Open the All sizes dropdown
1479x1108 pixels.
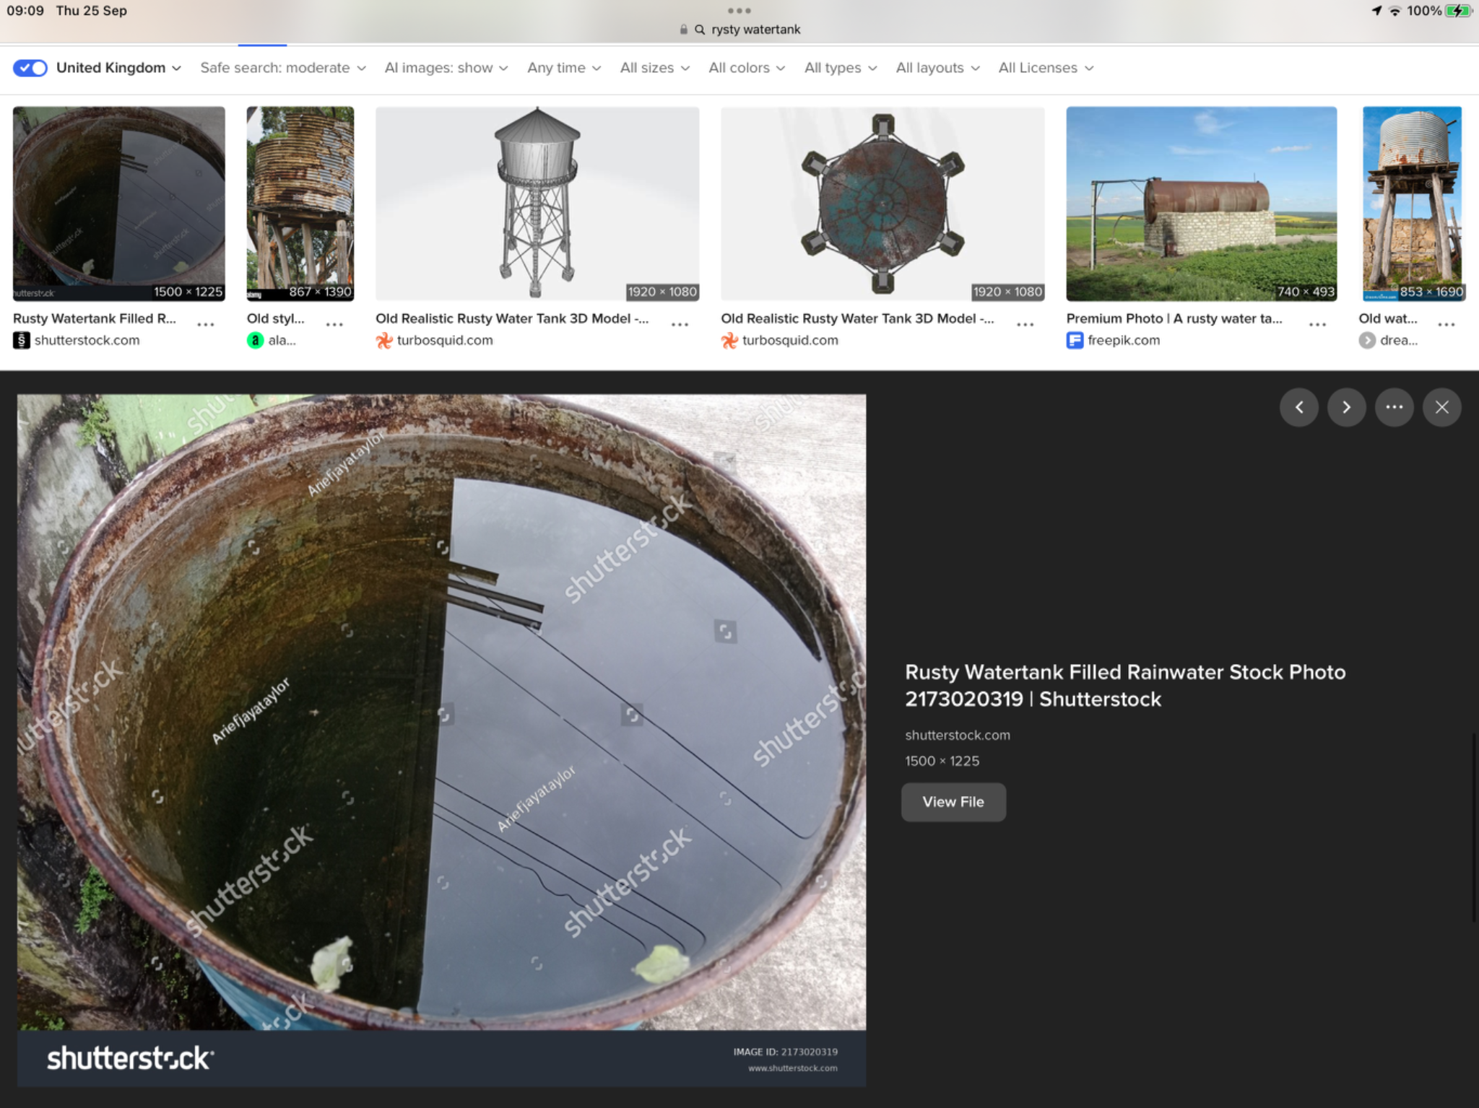tap(655, 68)
